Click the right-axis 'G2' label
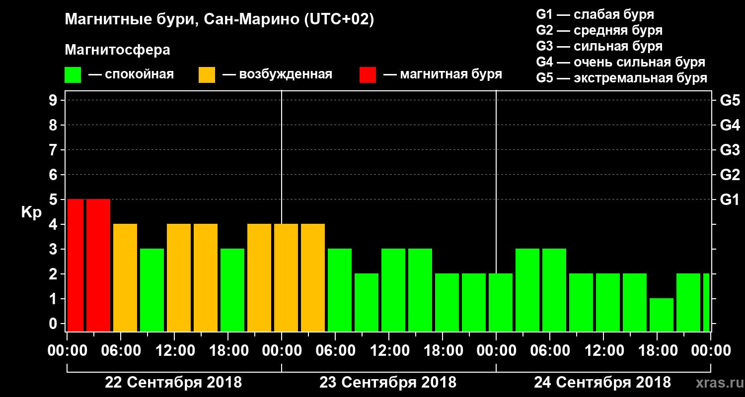This screenshot has height=397, width=745. pos(730,175)
